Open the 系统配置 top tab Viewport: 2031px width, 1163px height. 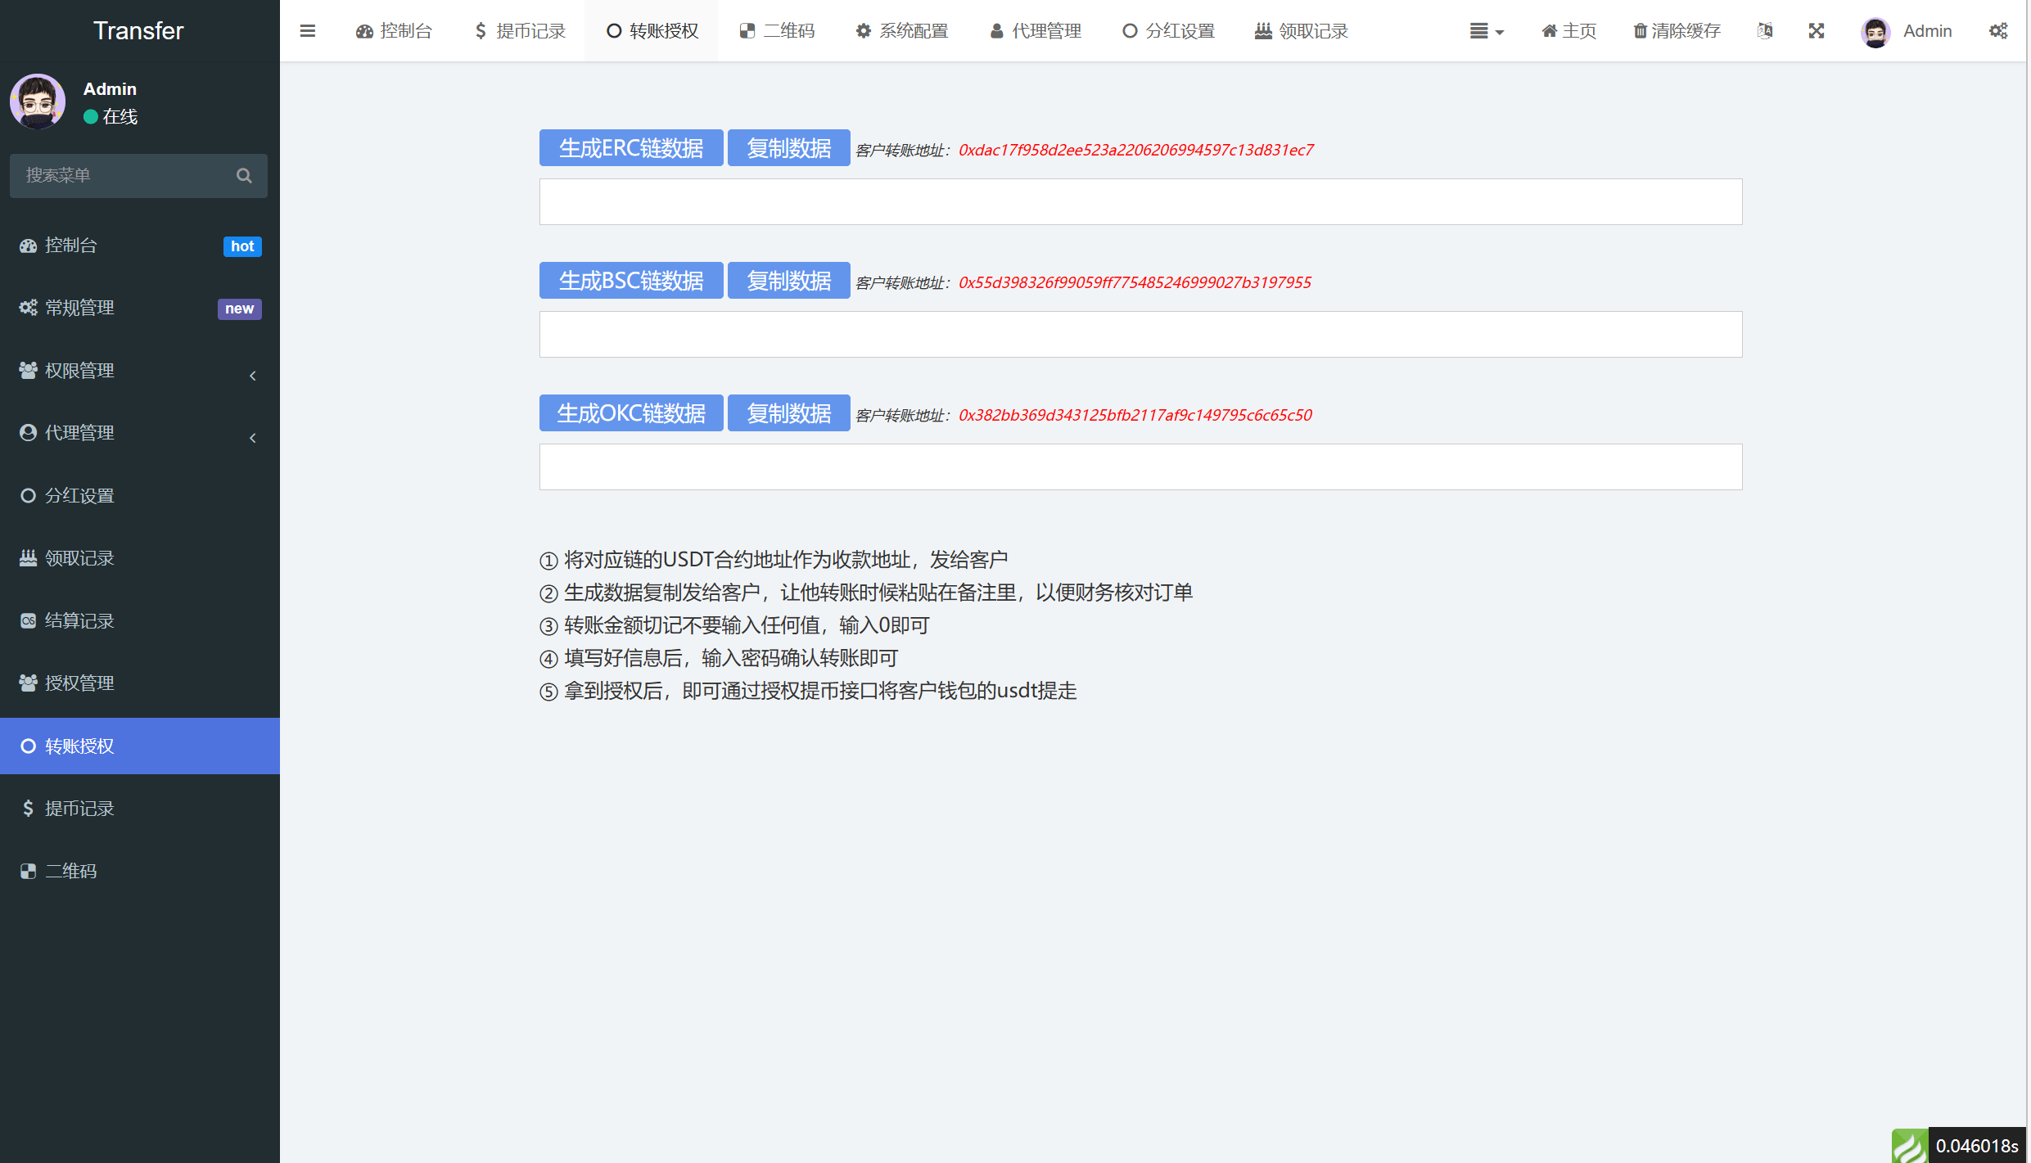click(x=902, y=31)
